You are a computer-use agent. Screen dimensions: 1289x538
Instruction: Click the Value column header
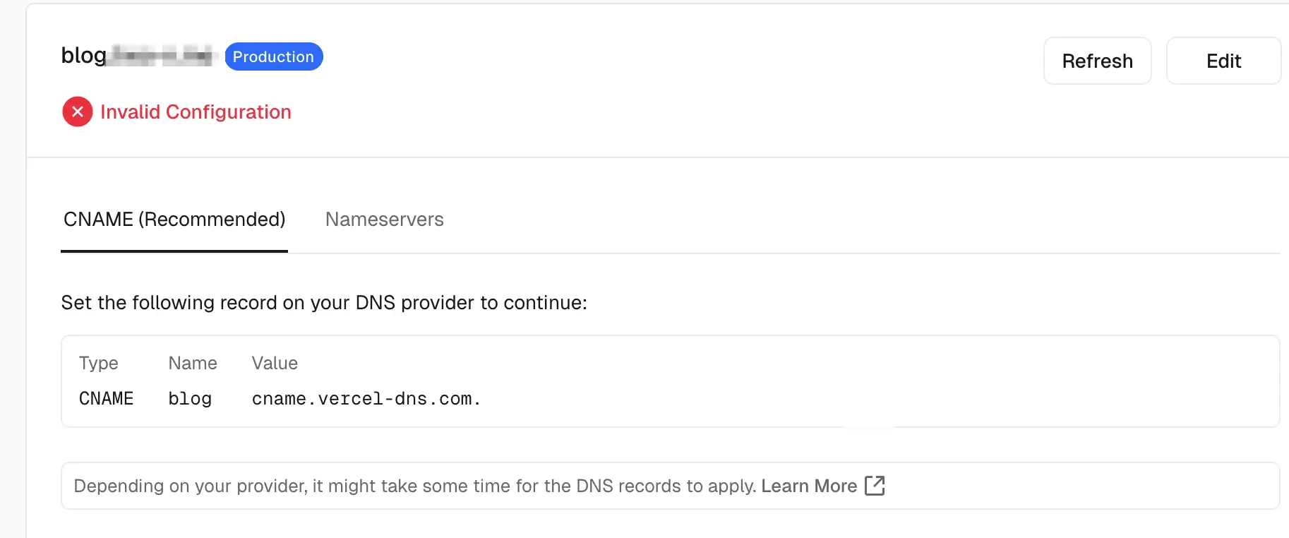point(275,363)
